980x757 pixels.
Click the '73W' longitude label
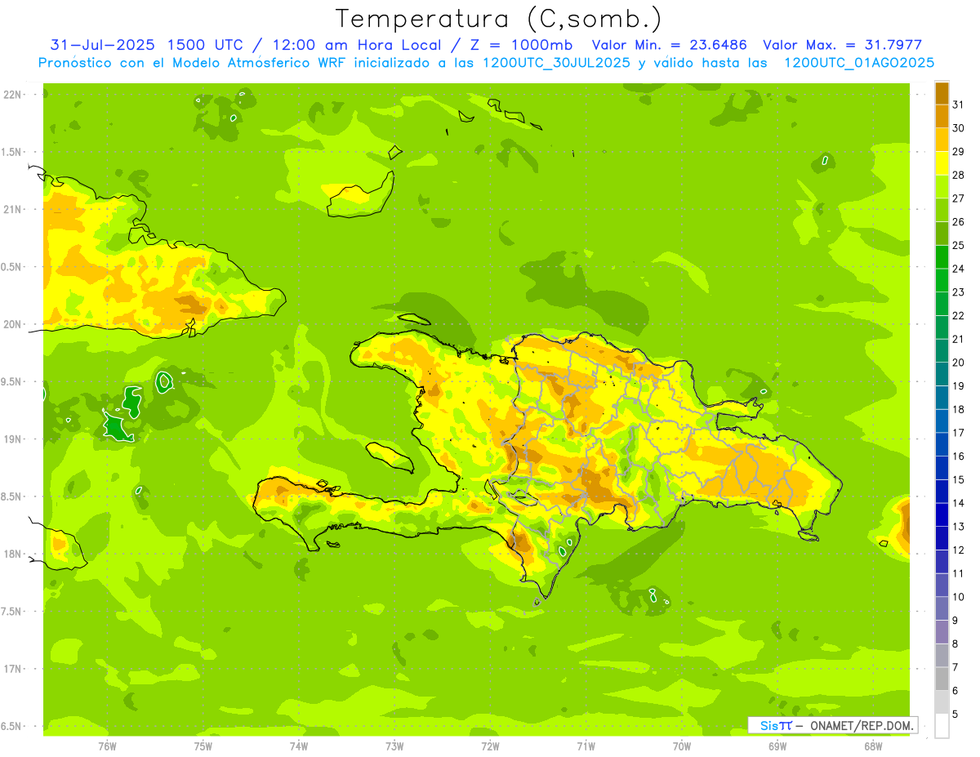(x=394, y=746)
